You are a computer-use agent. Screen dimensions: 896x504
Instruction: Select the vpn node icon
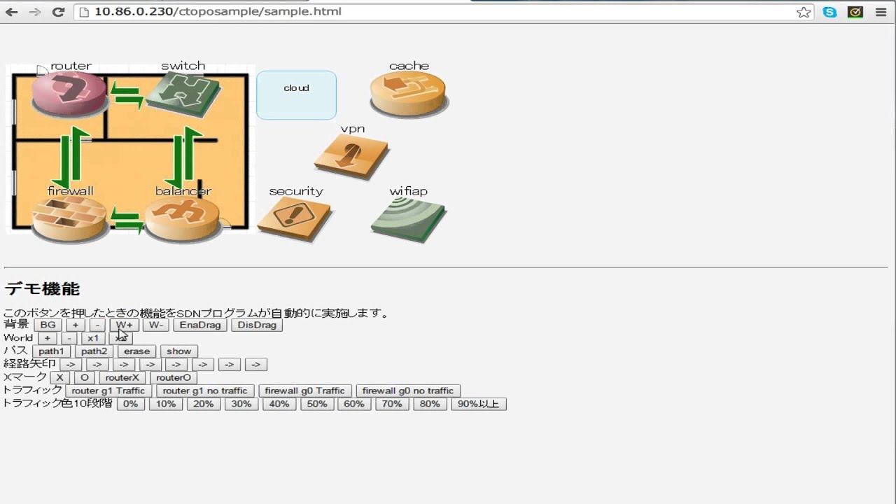352,157
